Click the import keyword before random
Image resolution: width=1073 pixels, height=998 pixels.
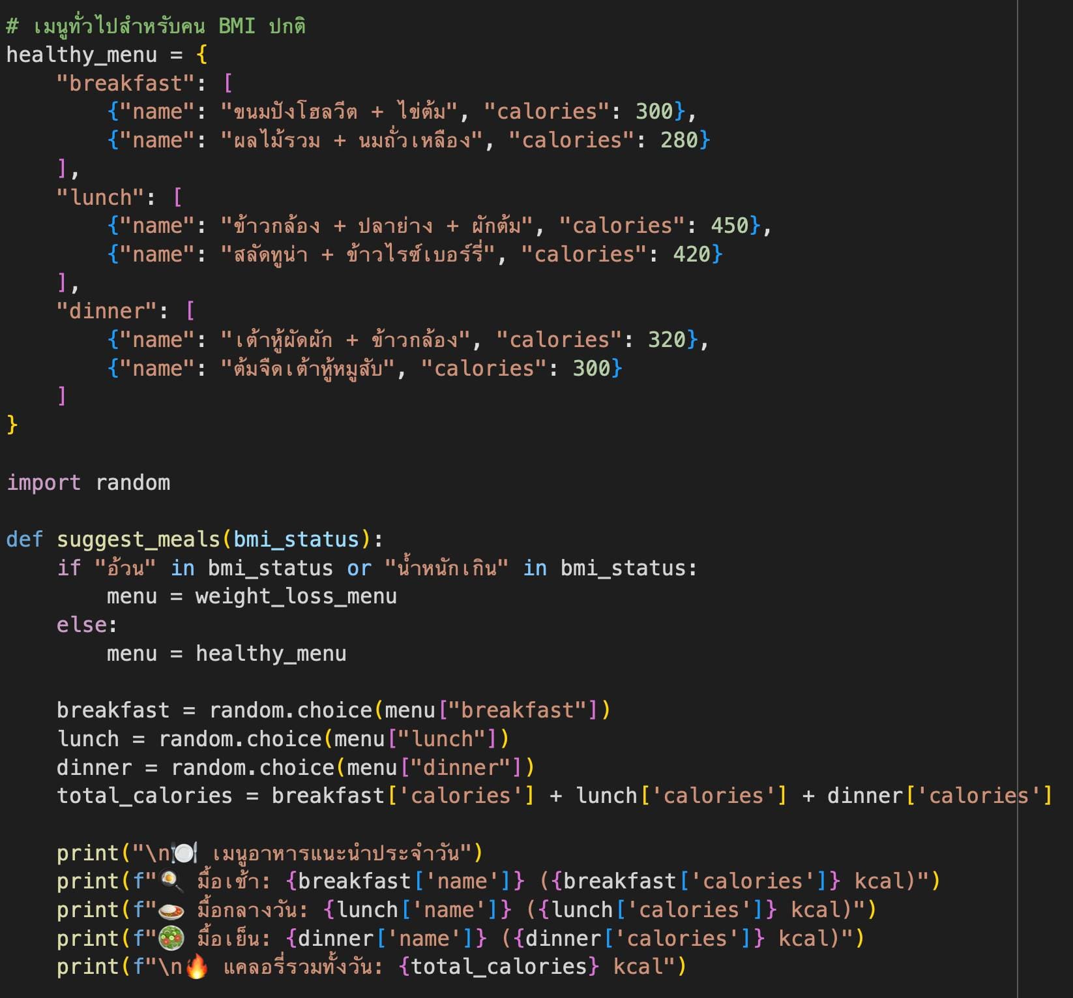coord(44,483)
